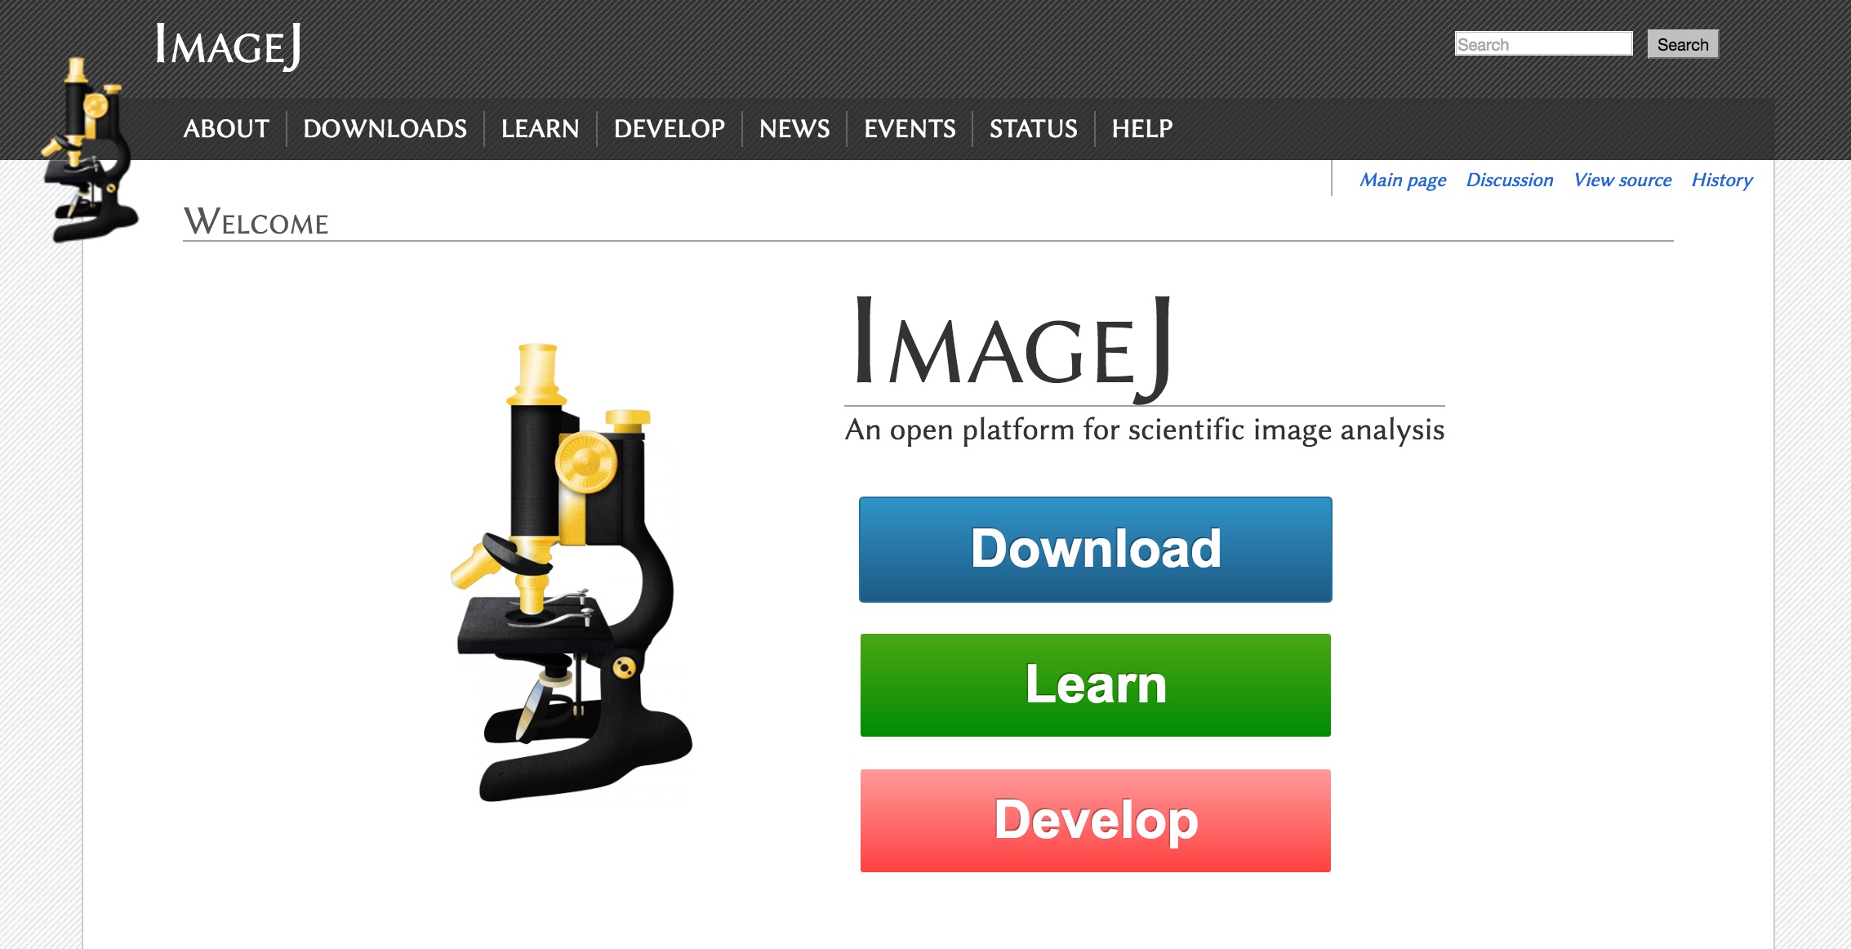Open the Learn menu item
Screen dimensions: 1851x949
[540, 128]
